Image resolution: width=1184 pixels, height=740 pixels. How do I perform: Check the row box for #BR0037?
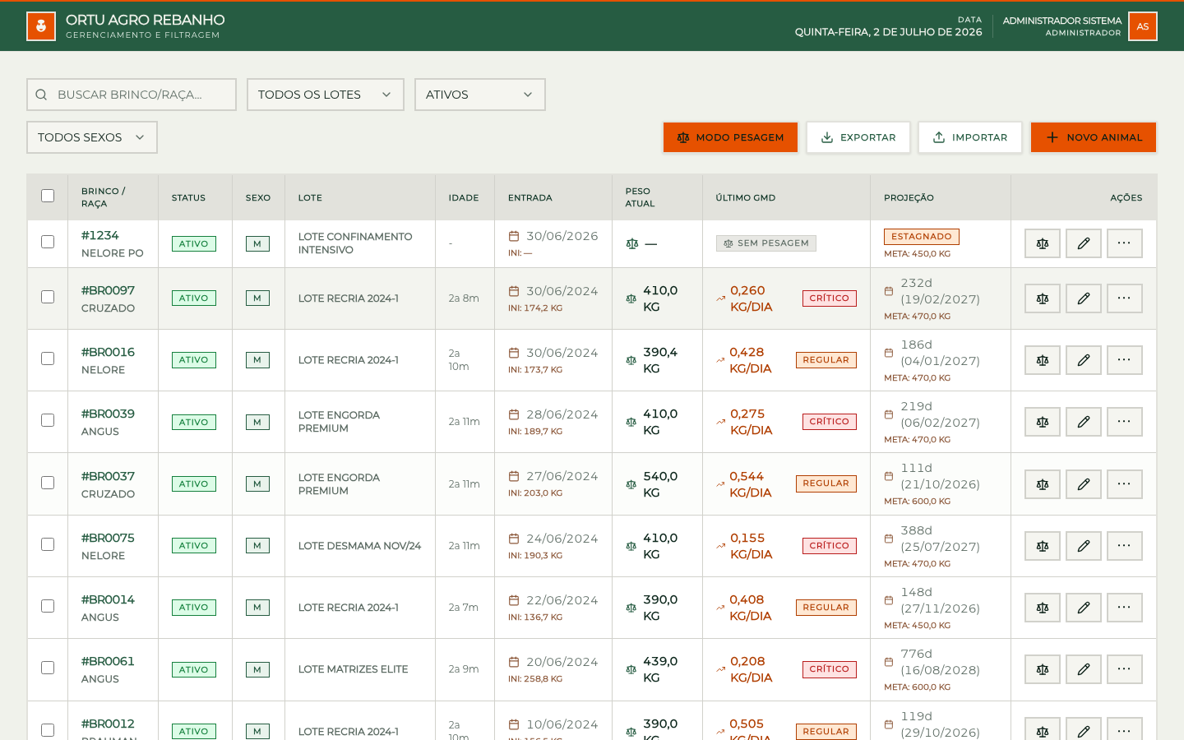pyautogui.click(x=48, y=483)
